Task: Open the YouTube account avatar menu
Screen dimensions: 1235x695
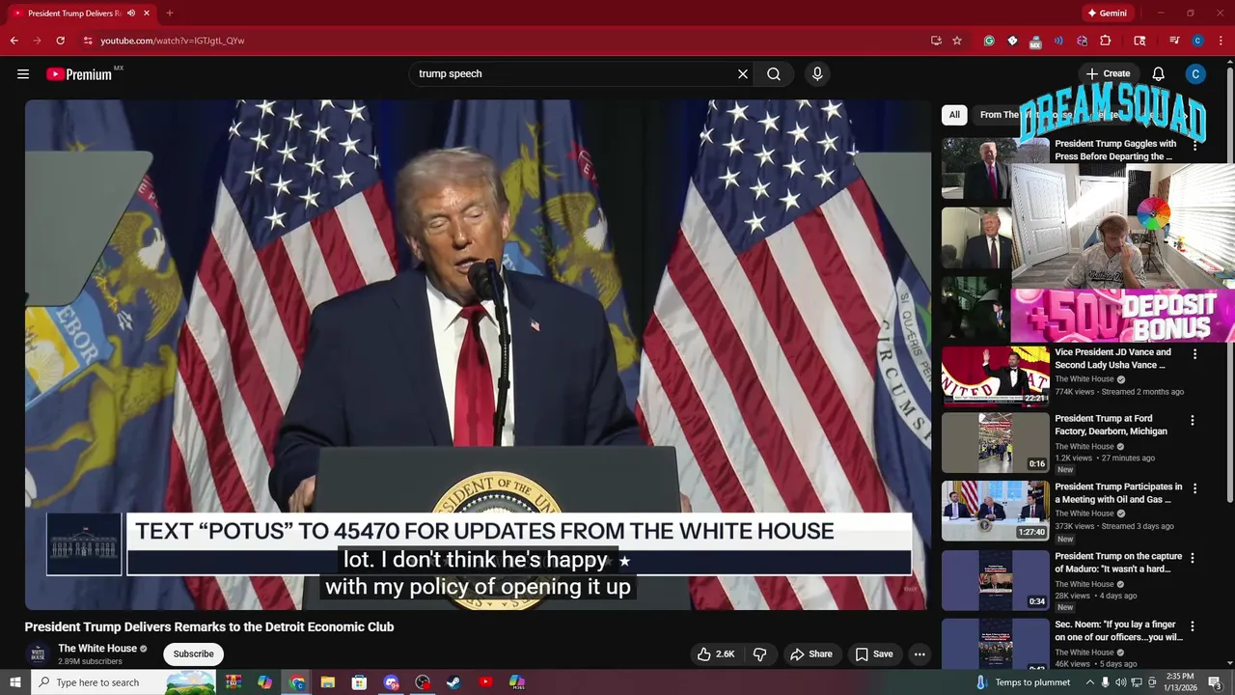Action: point(1195,74)
